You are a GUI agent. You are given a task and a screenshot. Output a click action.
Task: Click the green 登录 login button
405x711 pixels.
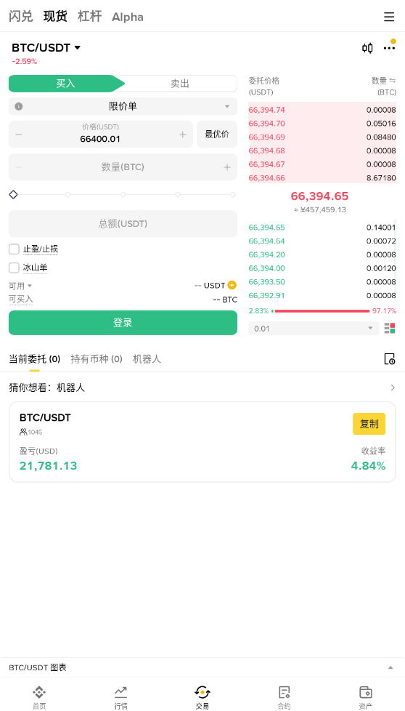(x=123, y=323)
